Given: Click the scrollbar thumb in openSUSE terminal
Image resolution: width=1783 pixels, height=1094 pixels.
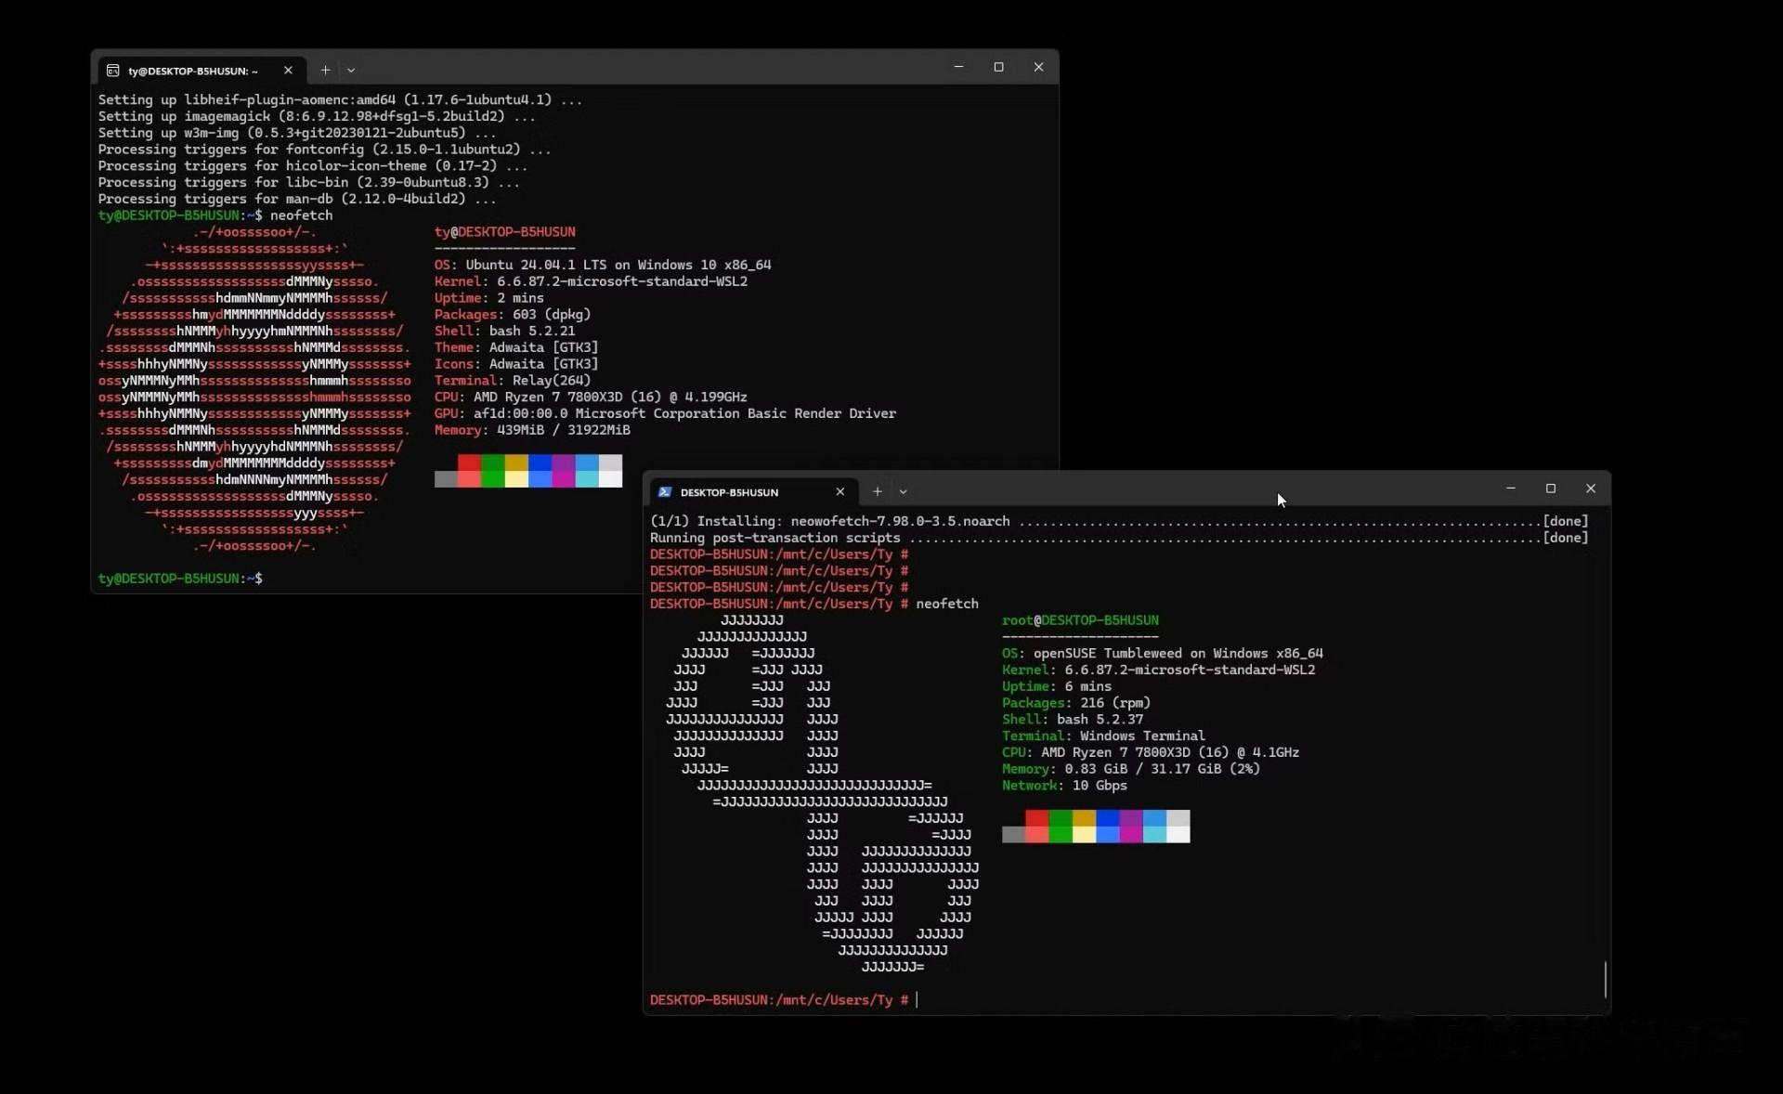Looking at the screenshot, I should point(1605,979).
